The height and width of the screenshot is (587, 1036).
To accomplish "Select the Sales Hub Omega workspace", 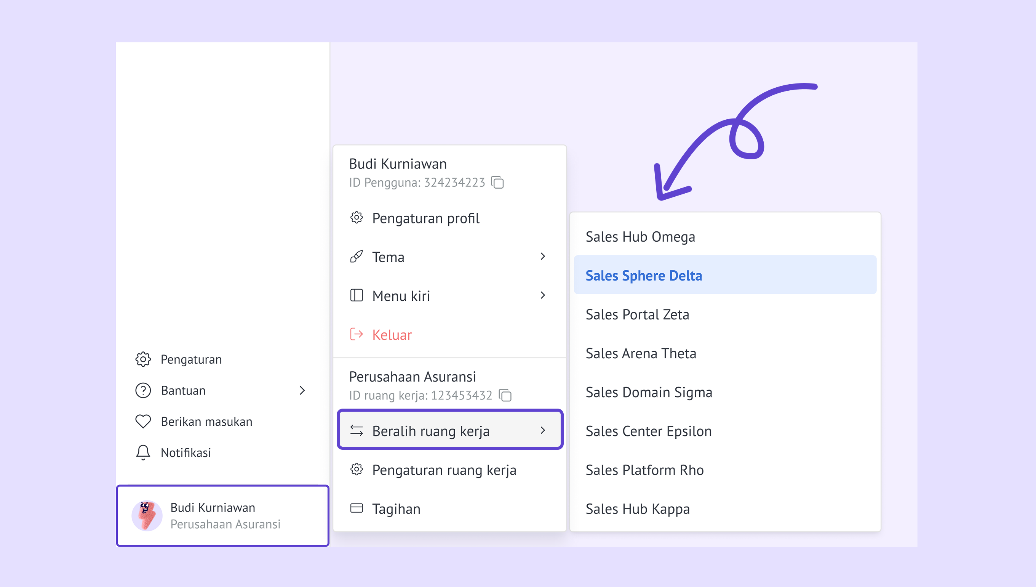I will pos(640,237).
